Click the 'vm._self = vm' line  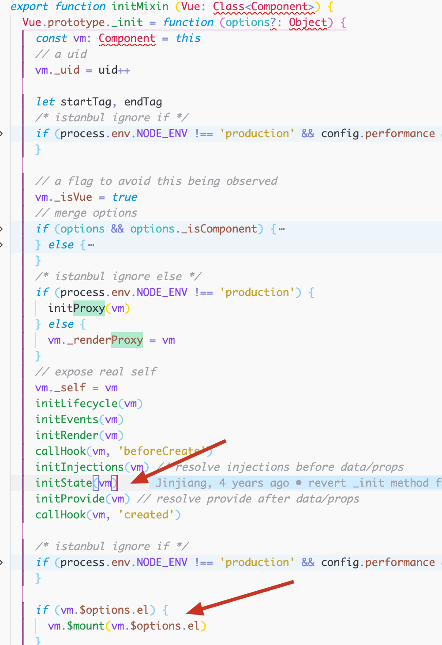(x=77, y=388)
